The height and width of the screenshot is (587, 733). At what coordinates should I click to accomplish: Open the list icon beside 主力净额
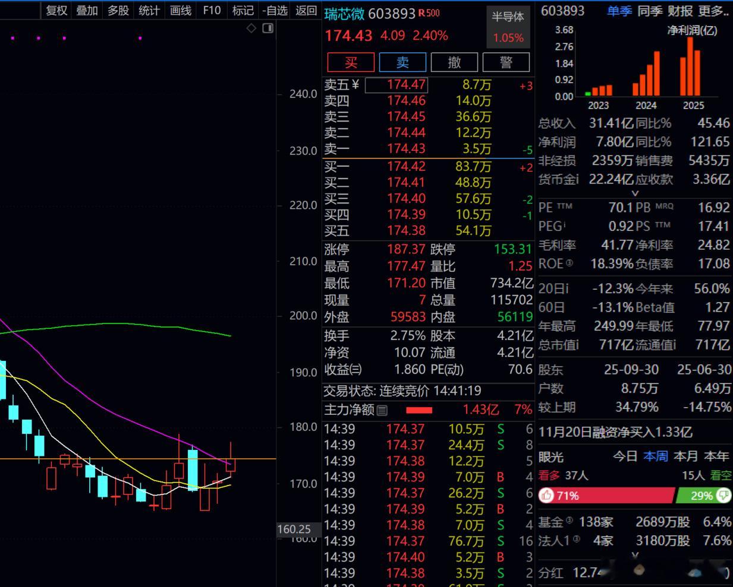(x=382, y=410)
